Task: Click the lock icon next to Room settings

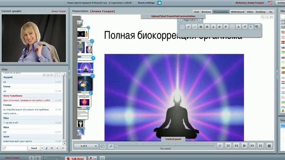Action: (159, 3)
